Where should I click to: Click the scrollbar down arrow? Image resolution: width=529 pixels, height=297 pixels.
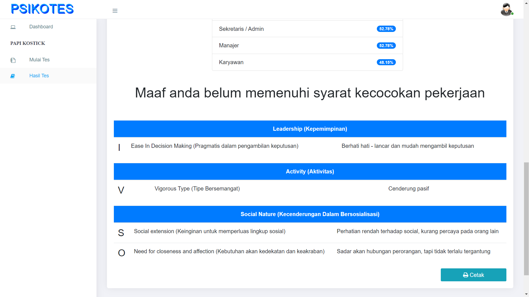pos(526,294)
